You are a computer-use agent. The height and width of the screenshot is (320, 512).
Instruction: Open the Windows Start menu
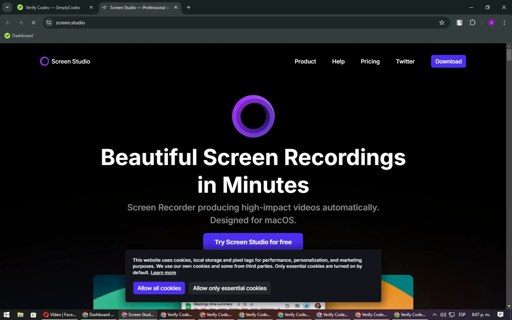coord(6,315)
